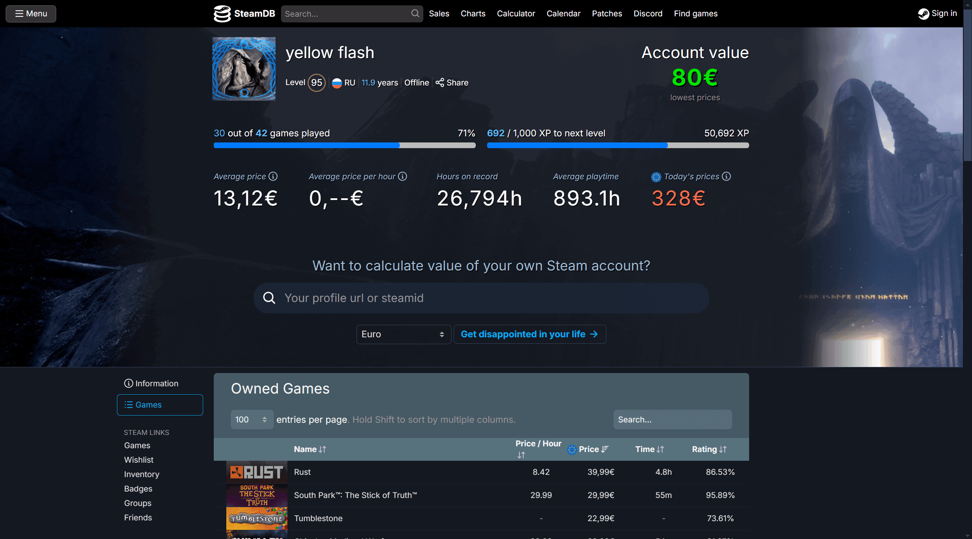Click info icon beside Average price
Image resolution: width=972 pixels, height=539 pixels.
point(273,176)
